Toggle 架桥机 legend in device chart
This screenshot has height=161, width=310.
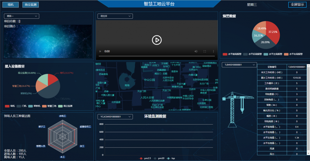tap(34, 106)
